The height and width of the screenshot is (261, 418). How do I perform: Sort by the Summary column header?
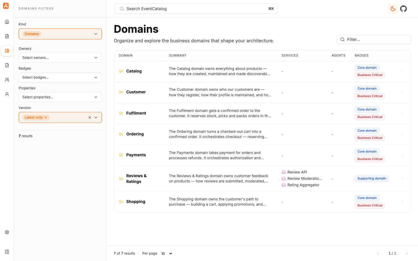coord(178,55)
